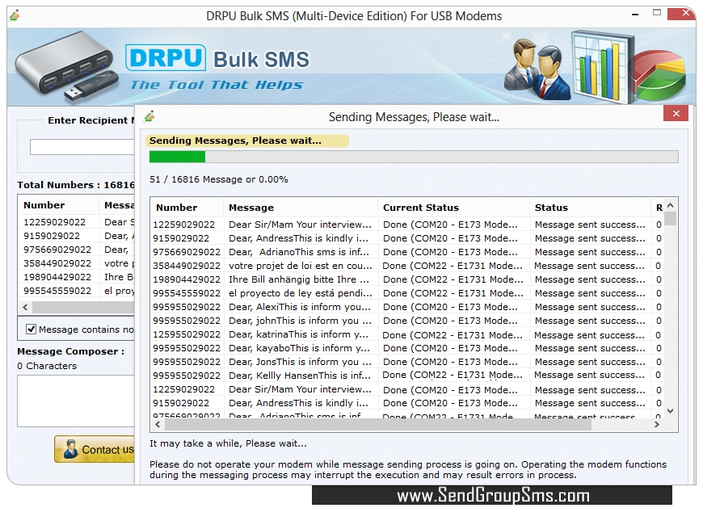Click the app icon on main window title bar
This screenshot has width=703, height=508.
(15, 15)
